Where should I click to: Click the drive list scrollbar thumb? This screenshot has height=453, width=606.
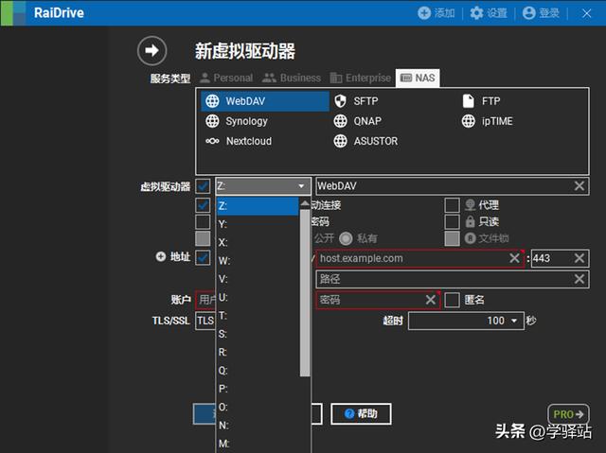click(x=305, y=293)
